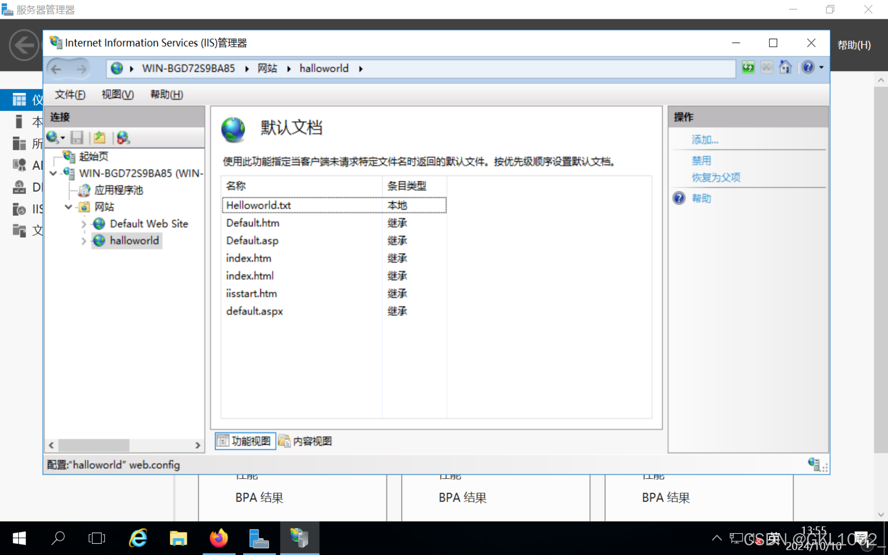Open the create connection globe dropdown in 连接 toolbar

tap(55, 138)
